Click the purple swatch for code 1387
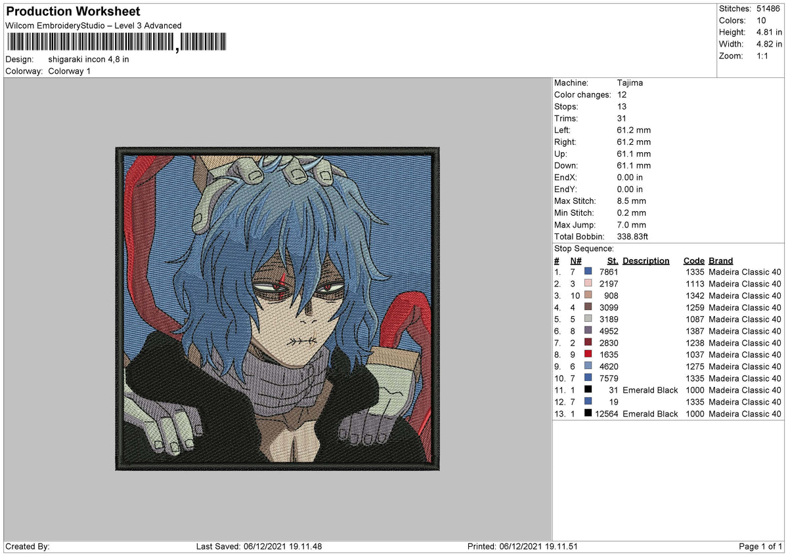This screenshot has width=788, height=556. pyautogui.click(x=589, y=331)
